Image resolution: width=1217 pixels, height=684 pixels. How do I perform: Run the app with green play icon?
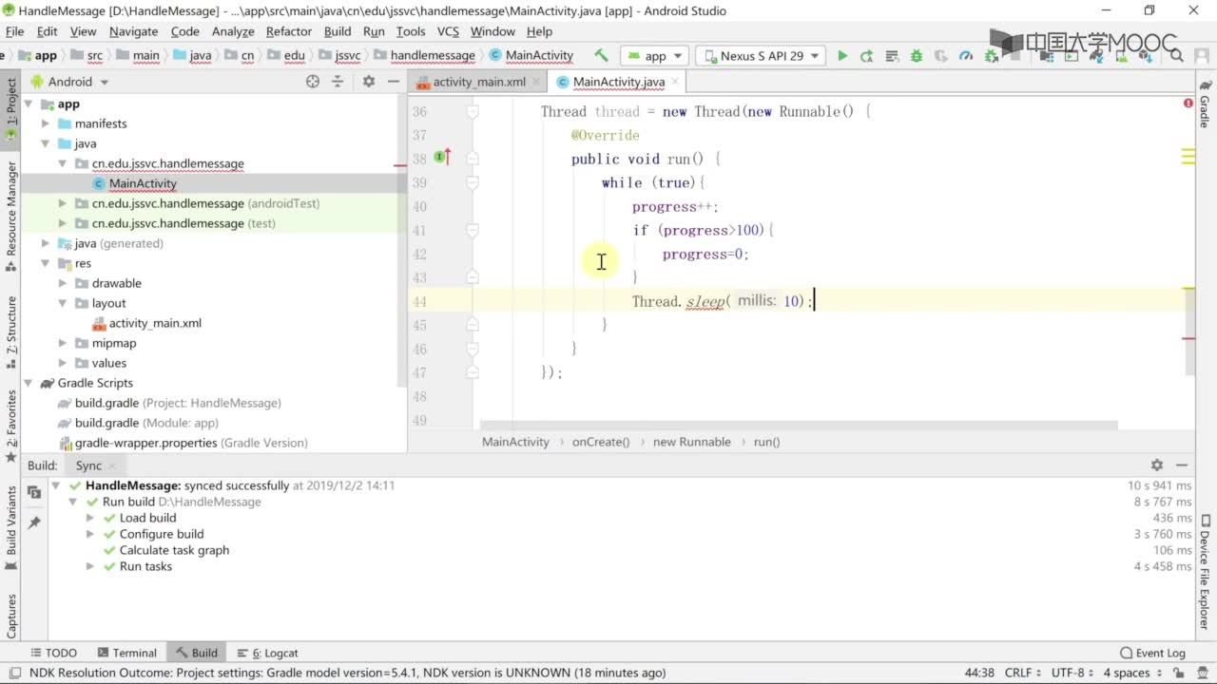[842, 56]
